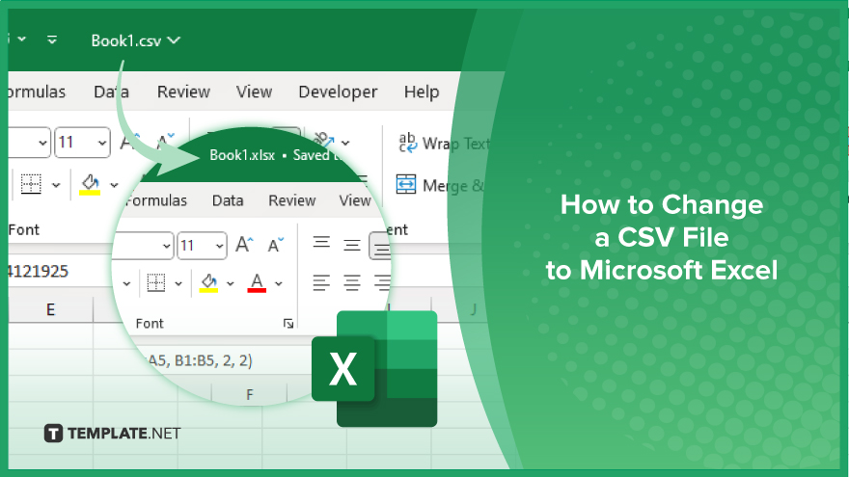The image size is (849, 477).
Task: Switch to Review tab in Book1.csv window
Action: [183, 92]
